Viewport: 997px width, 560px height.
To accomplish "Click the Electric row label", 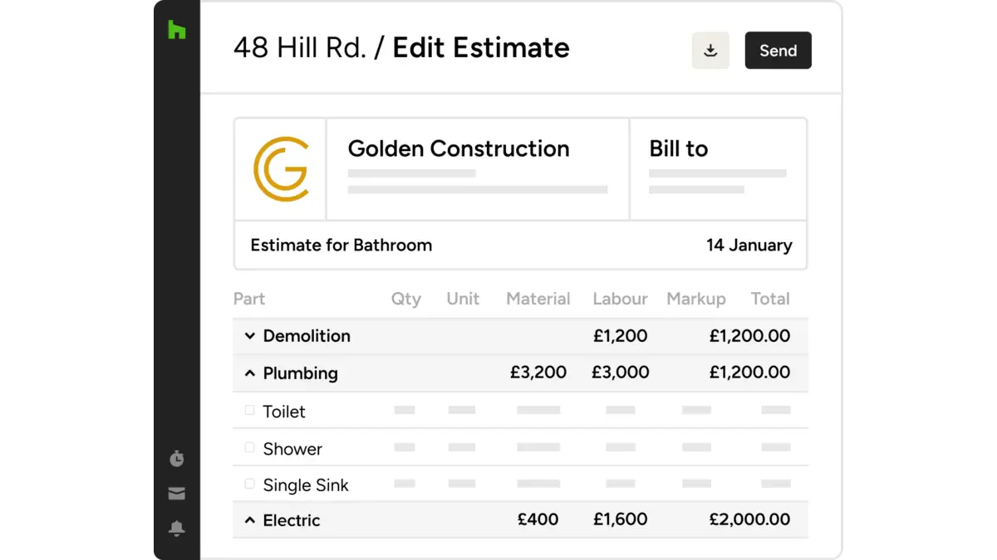I will pyautogui.click(x=292, y=520).
